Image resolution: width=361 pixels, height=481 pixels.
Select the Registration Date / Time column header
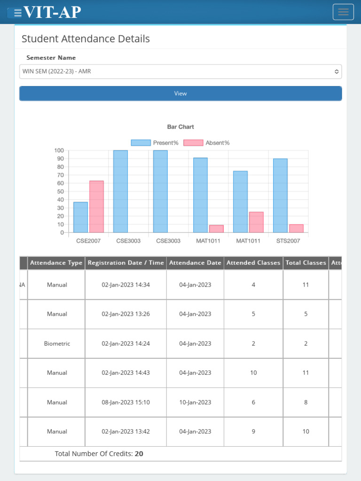point(126,263)
